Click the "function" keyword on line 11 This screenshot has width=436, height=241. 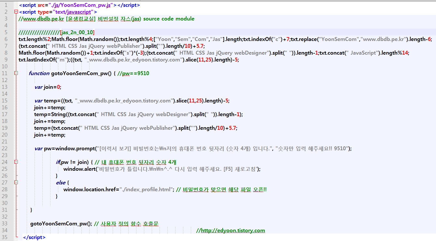[39, 74]
